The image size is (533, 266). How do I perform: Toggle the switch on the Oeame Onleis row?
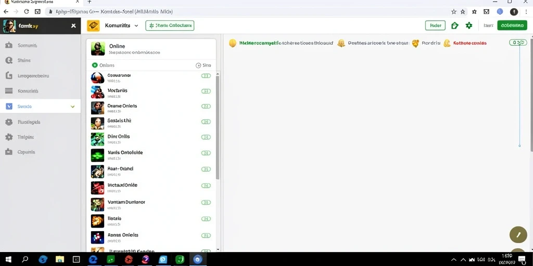pos(206,106)
